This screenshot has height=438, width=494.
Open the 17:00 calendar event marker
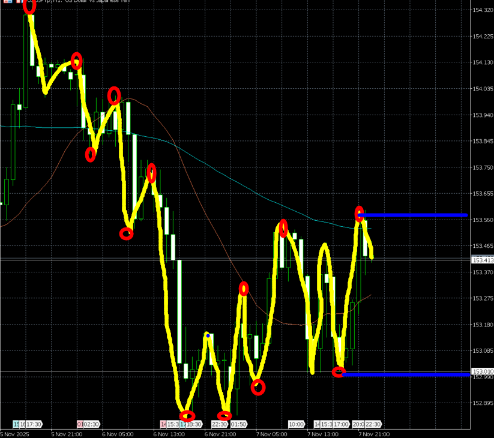pos(342,424)
